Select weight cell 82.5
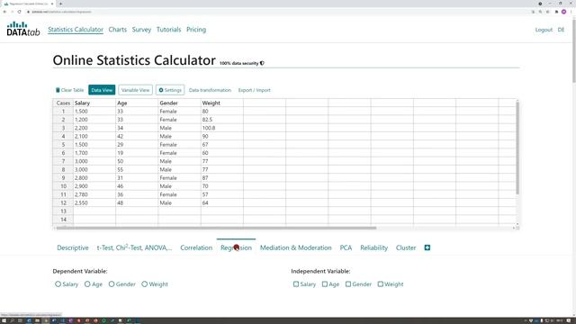This screenshot has height=324, width=576. [222, 120]
